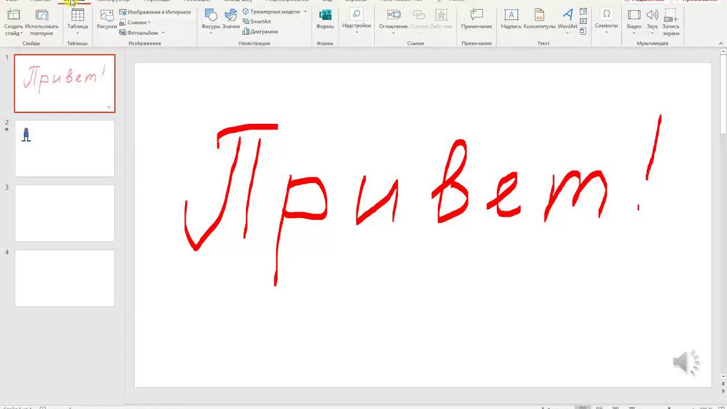Open Надстройки (Add-ins) menu
727x409 pixels.
point(357,22)
